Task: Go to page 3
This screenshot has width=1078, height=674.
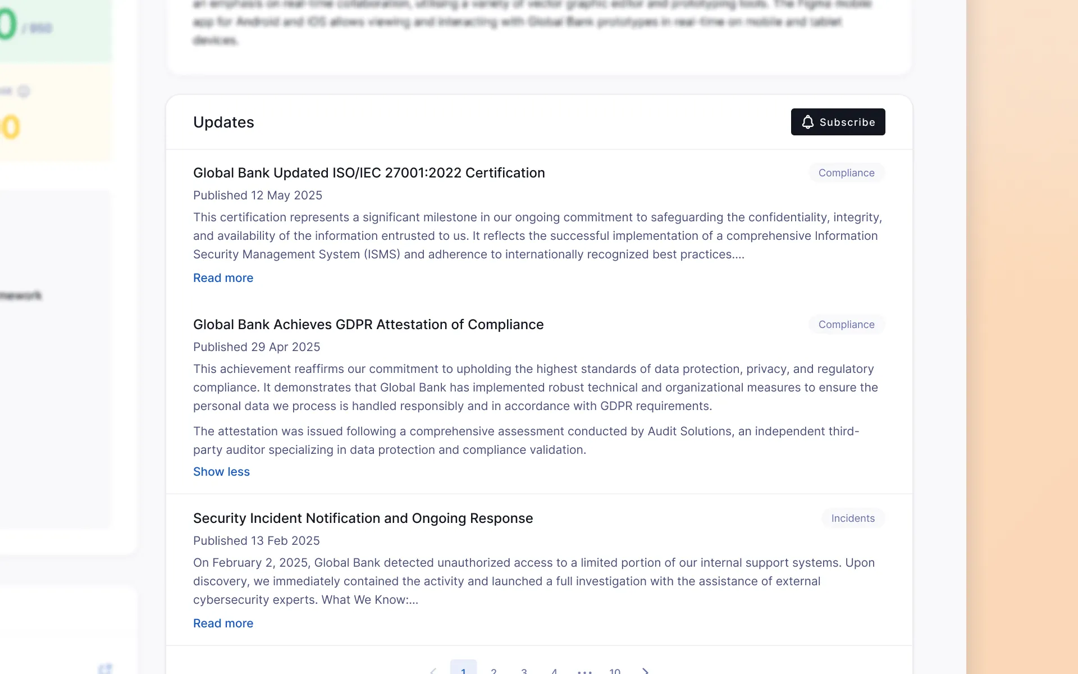Action: click(x=524, y=671)
